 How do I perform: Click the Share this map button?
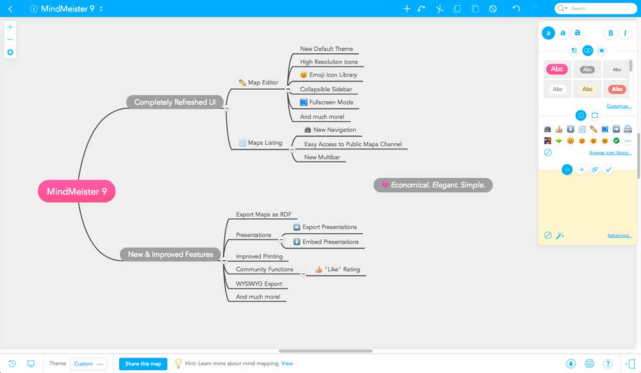143,363
